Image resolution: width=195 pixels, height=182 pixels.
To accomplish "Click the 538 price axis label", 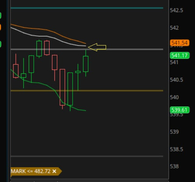I will pyautogui.click(x=174, y=166).
